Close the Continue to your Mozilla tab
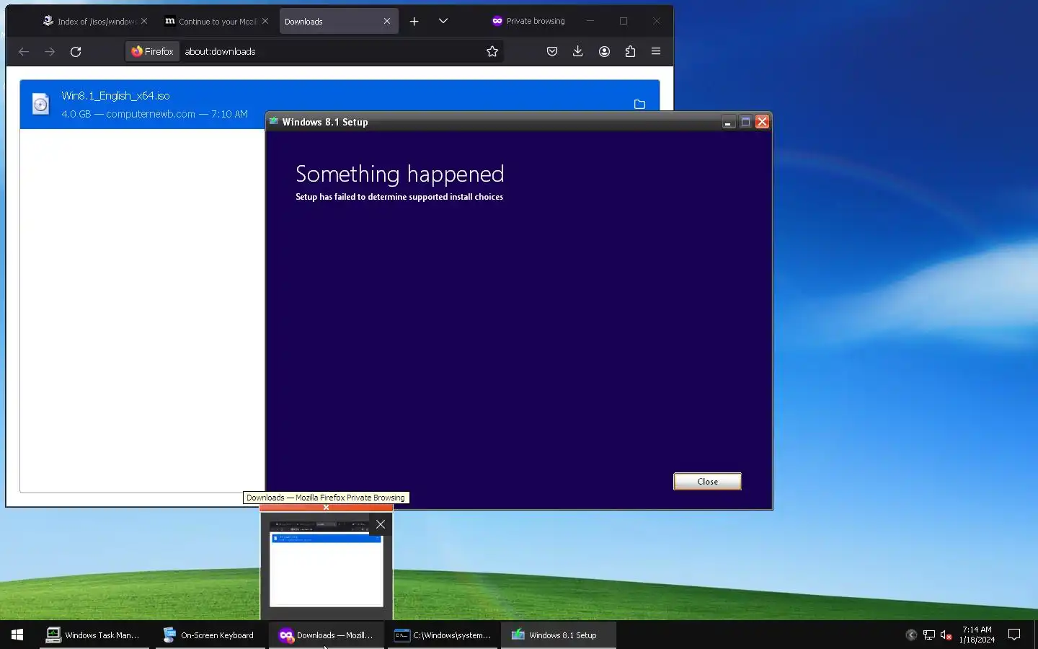This screenshot has height=649, width=1038. (265, 21)
